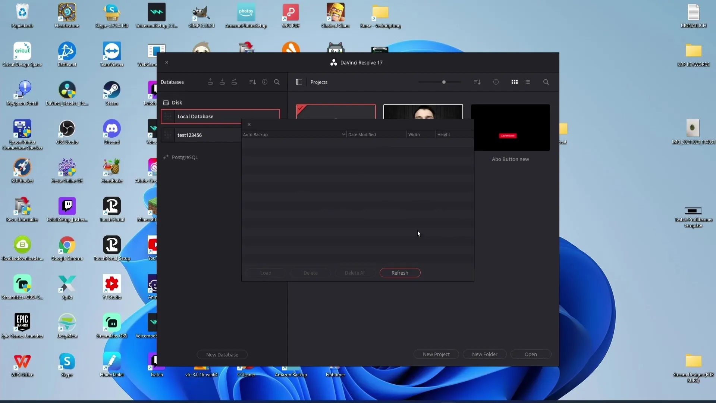This screenshot has height=403, width=716.
Task: Click the Refresh button in backup dialog
Action: (x=400, y=273)
